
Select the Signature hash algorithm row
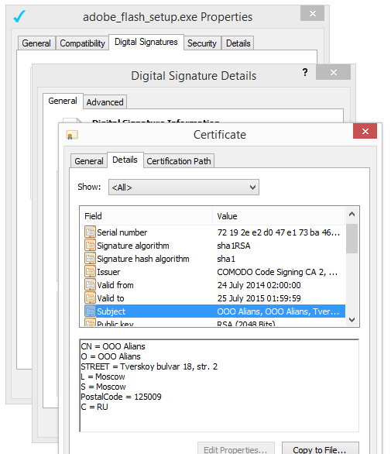(213, 259)
